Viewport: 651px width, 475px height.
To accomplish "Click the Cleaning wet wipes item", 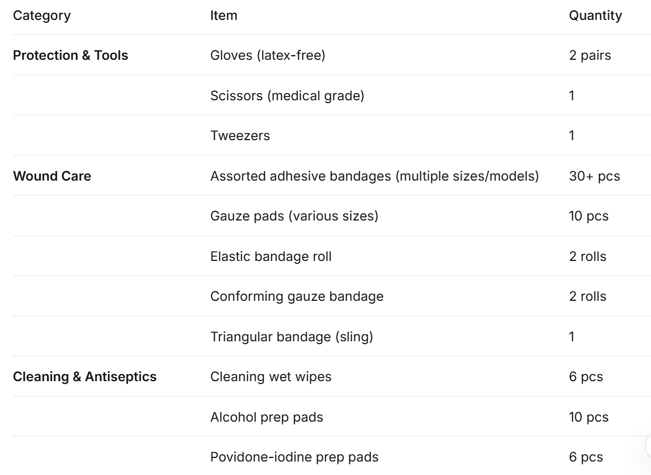I will [271, 376].
